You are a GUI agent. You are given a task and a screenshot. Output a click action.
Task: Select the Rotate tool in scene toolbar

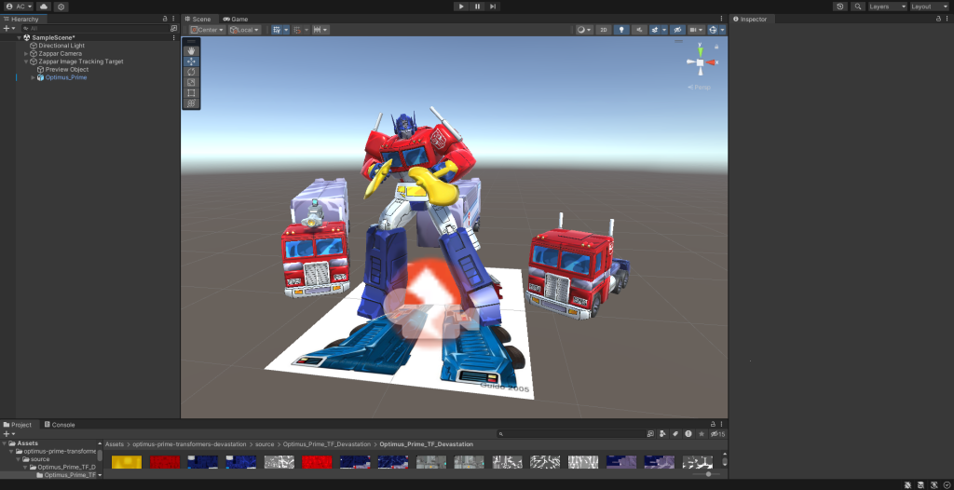pyautogui.click(x=191, y=72)
